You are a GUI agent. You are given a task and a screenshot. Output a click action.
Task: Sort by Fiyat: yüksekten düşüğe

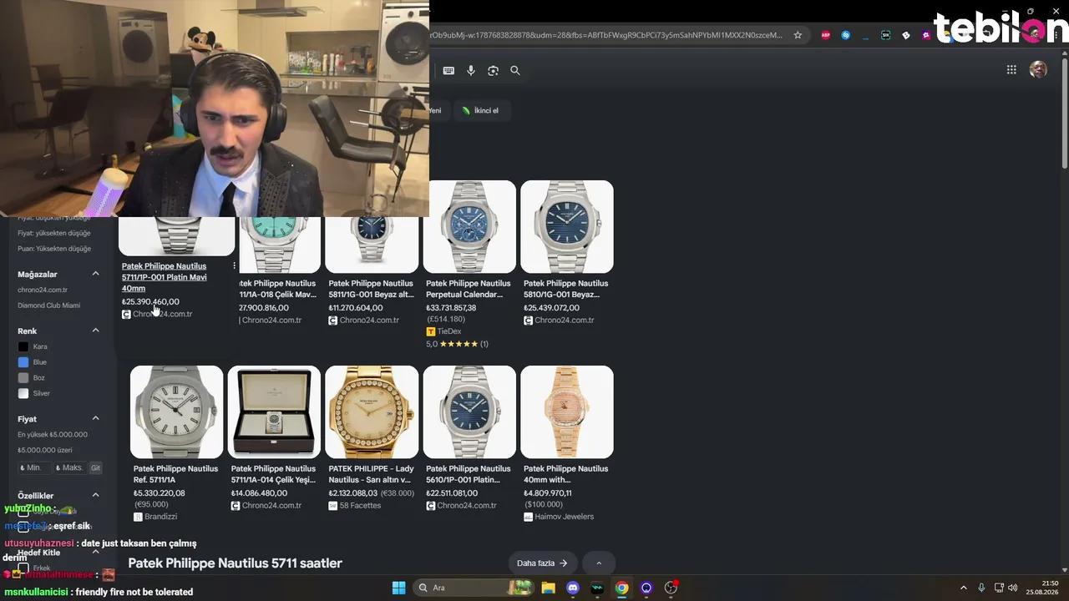pyautogui.click(x=54, y=233)
